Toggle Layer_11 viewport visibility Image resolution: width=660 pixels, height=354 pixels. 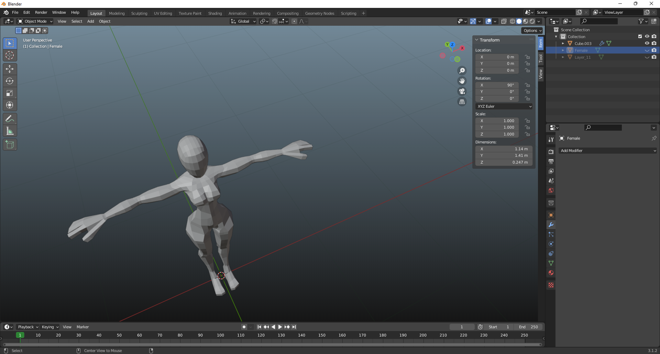click(647, 57)
